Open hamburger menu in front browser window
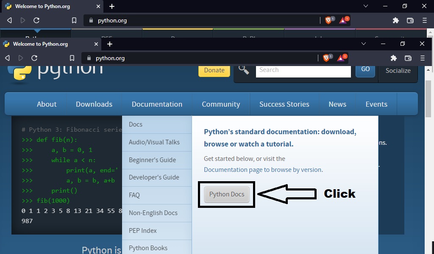Screen dimensions: 434x254 pyautogui.click(x=423, y=58)
